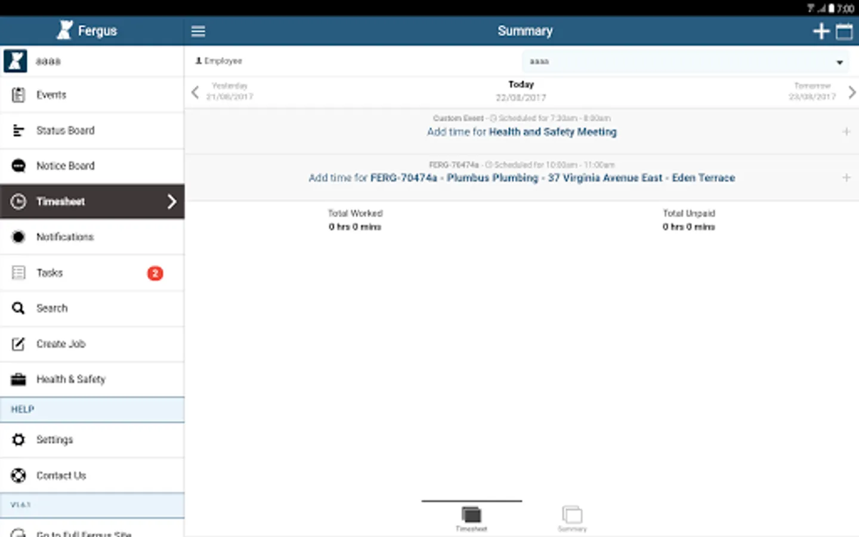859x537 pixels.
Task: Open the Employee dropdown showing aaaa
Action: [685, 61]
